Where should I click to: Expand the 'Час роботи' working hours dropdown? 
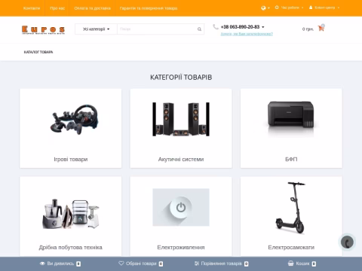[x=289, y=8]
